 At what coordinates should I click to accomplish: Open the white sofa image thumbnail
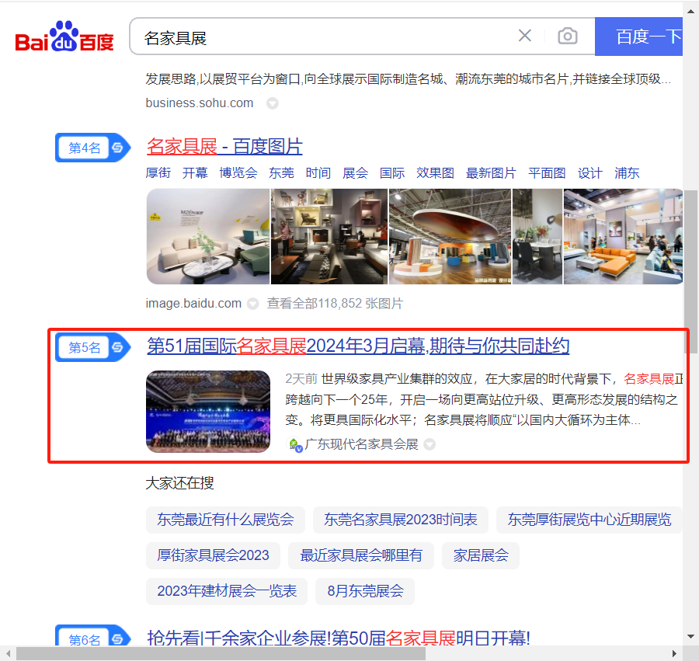[x=207, y=237]
